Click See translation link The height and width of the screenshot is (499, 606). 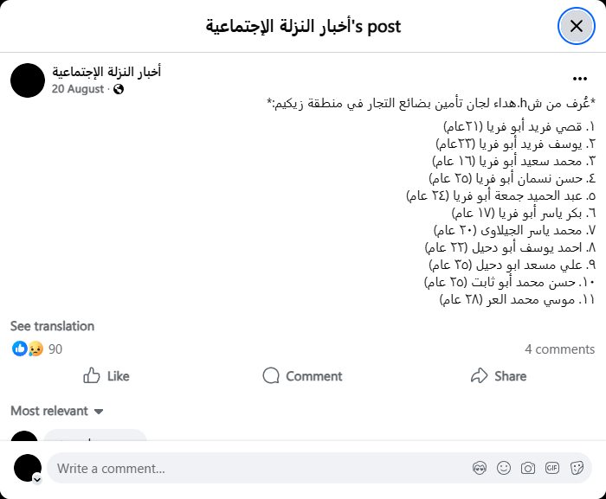click(x=52, y=326)
